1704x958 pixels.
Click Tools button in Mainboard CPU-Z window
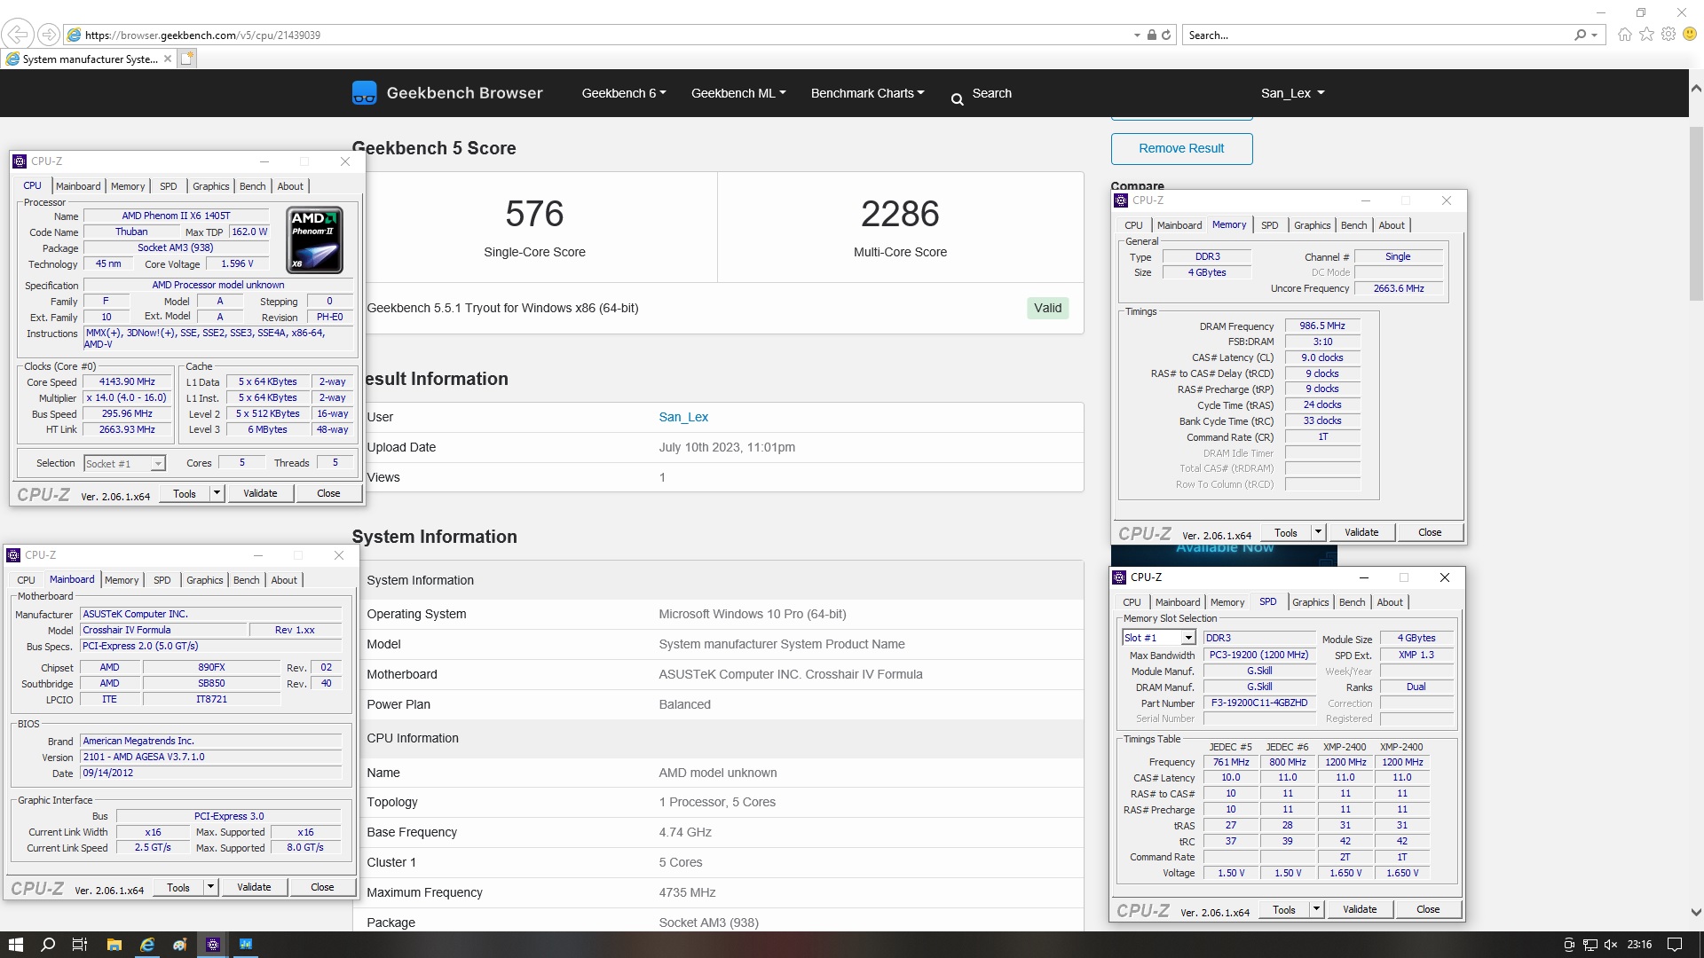point(178,887)
